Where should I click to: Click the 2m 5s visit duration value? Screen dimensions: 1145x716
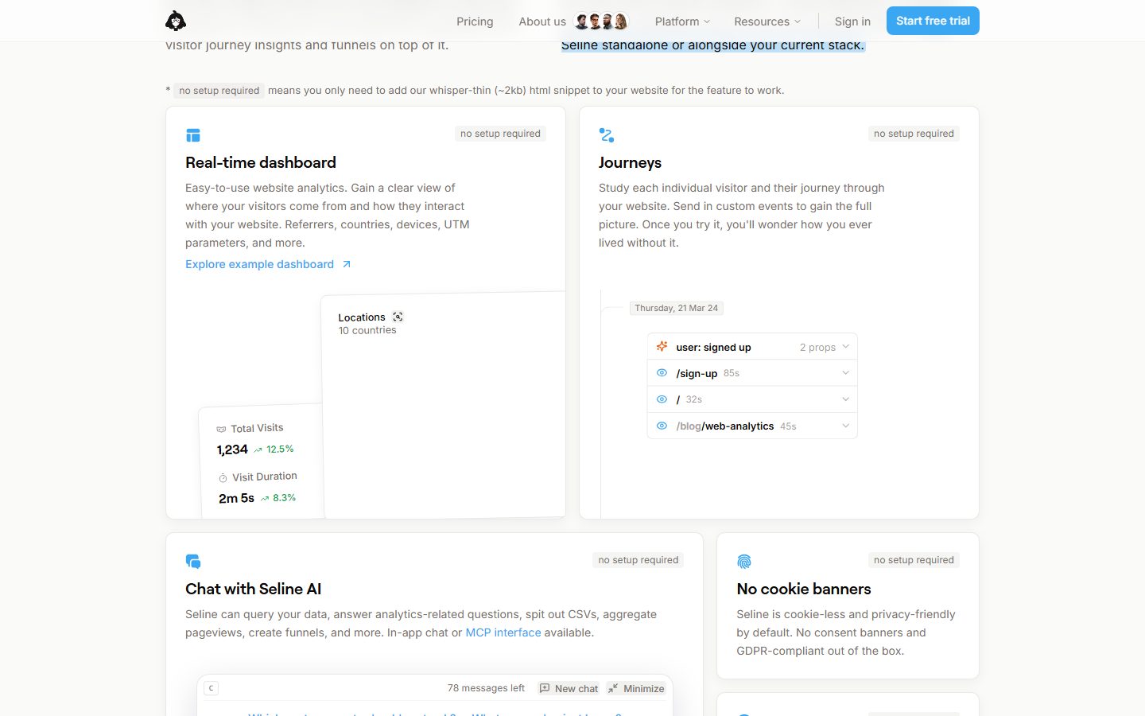tap(237, 499)
